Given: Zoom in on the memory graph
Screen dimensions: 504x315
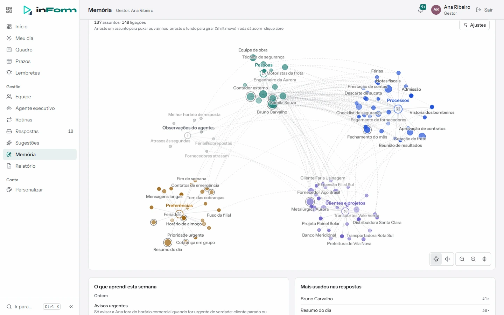Looking at the screenshot, I should click(x=473, y=259).
